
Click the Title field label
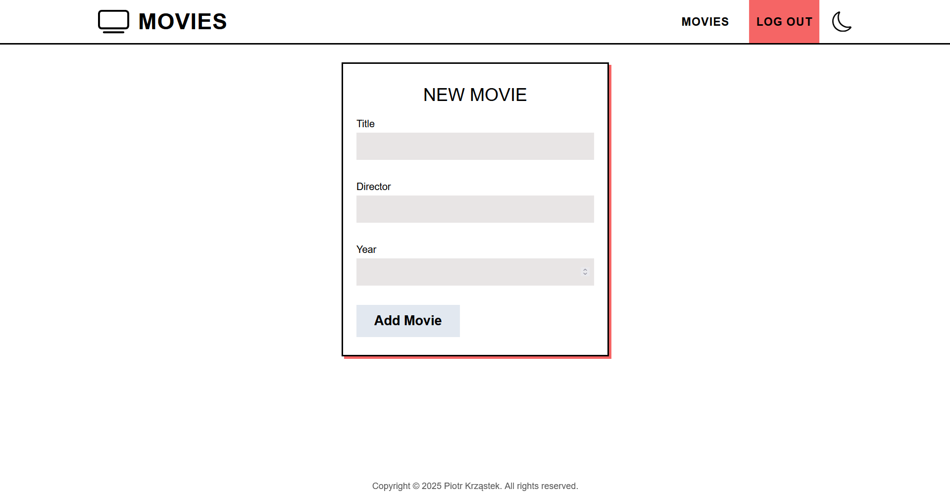click(365, 124)
